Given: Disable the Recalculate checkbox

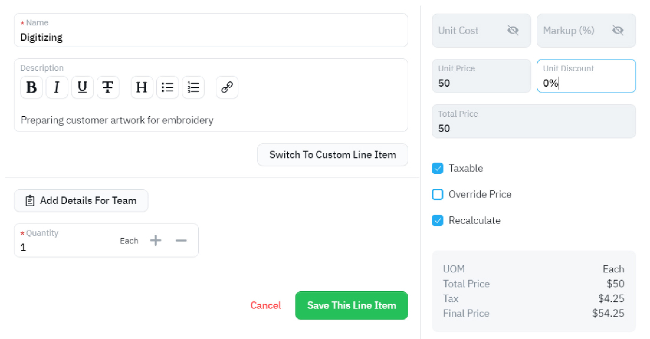Looking at the screenshot, I should (437, 220).
